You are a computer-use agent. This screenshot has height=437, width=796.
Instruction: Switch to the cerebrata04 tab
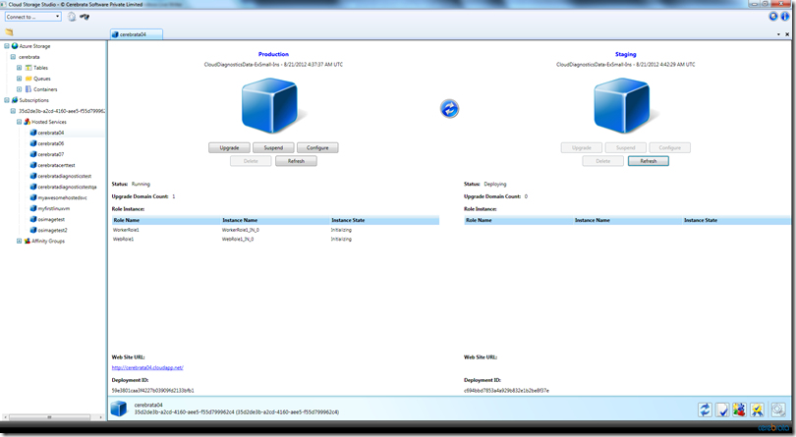(136, 34)
